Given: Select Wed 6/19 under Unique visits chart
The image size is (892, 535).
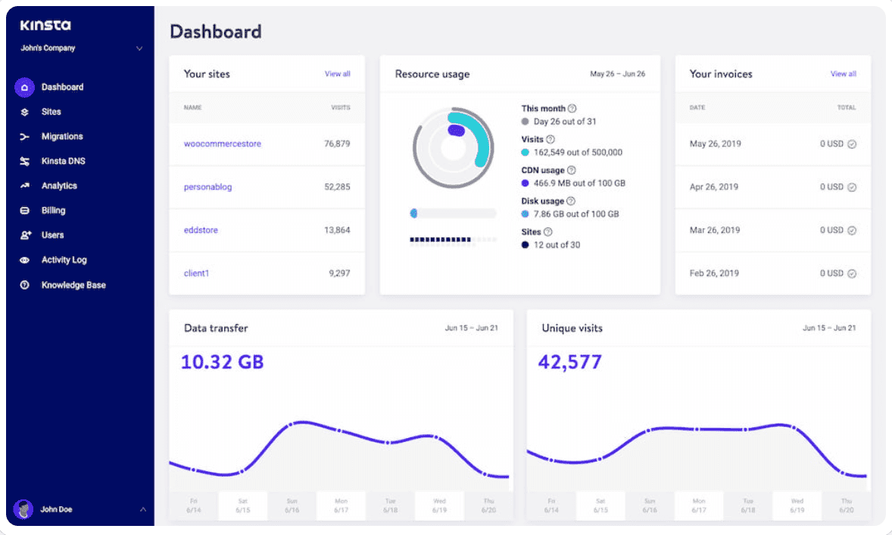Looking at the screenshot, I should pos(797,505).
